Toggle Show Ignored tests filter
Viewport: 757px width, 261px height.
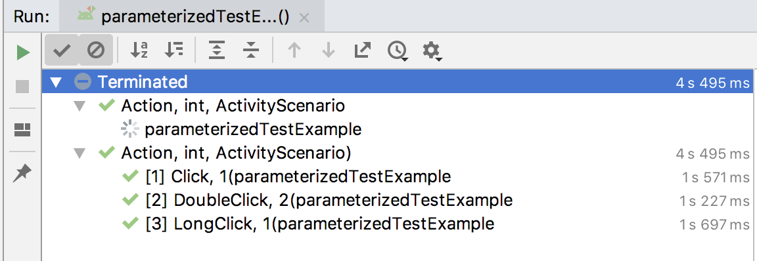tap(95, 50)
